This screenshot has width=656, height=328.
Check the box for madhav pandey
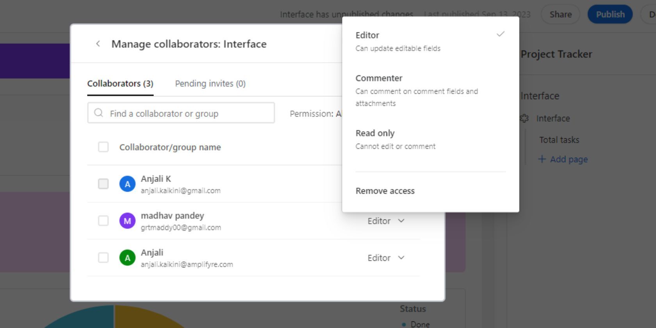[103, 221]
